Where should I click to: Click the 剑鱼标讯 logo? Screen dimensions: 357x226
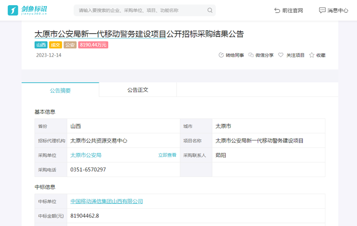pos(27,10)
